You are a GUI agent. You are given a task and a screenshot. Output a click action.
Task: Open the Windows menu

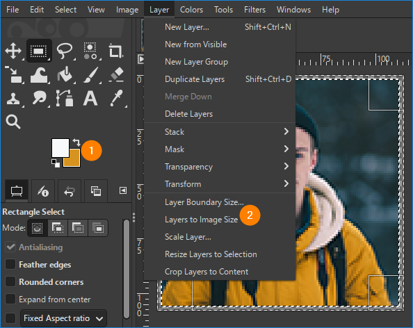293,10
